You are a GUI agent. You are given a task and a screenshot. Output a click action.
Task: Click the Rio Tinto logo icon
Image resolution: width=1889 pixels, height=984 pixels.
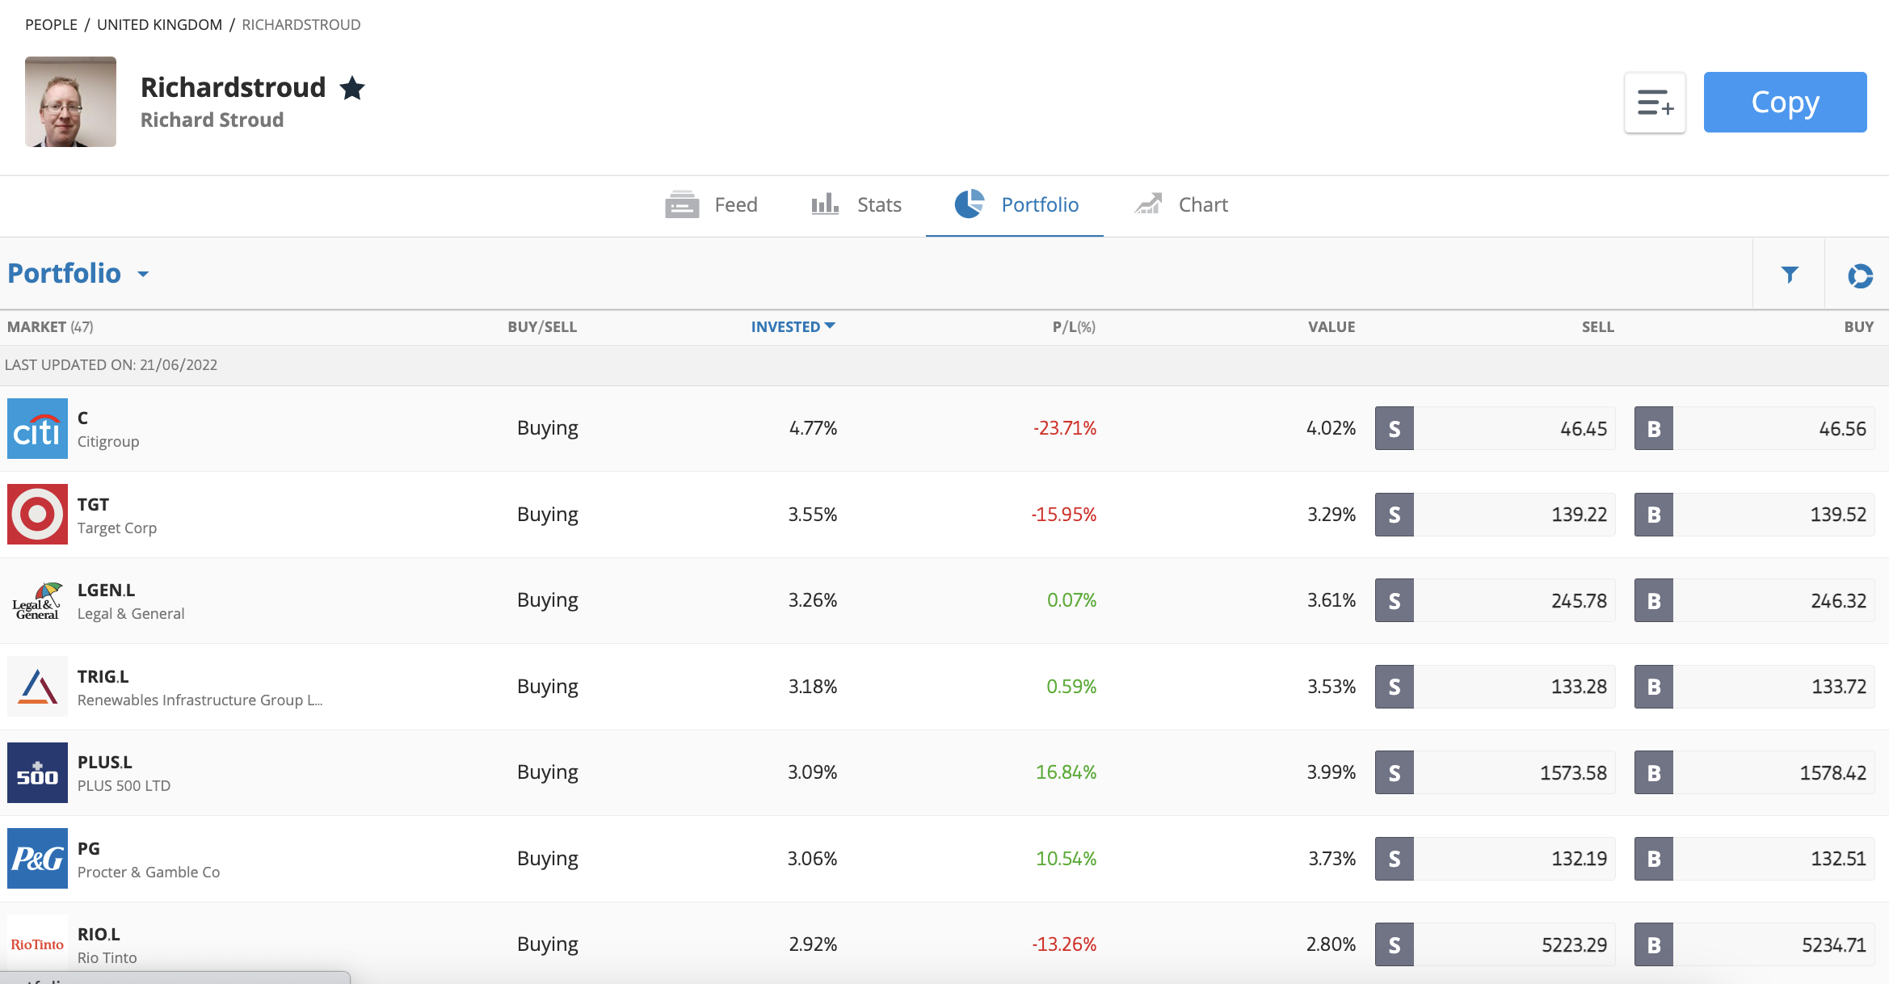click(x=37, y=944)
